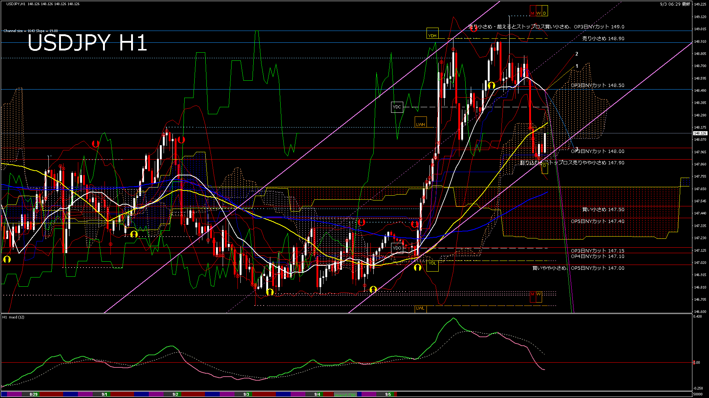Click the Channel size and Slope readout
The width and height of the screenshot is (709, 398).
click(x=31, y=31)
